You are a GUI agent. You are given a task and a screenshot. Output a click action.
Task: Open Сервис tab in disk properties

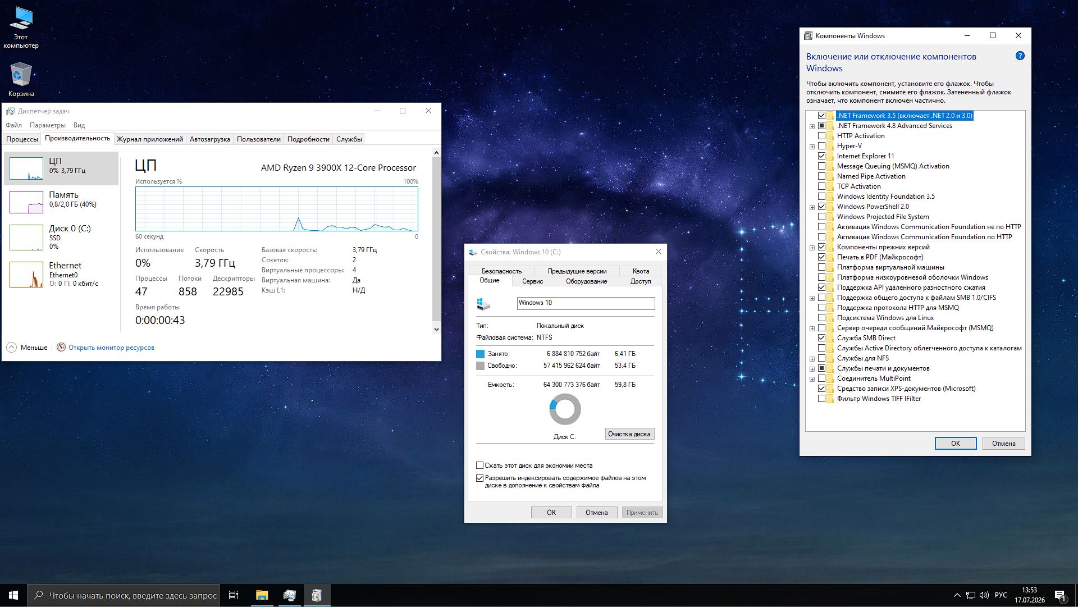click(532, 281)
